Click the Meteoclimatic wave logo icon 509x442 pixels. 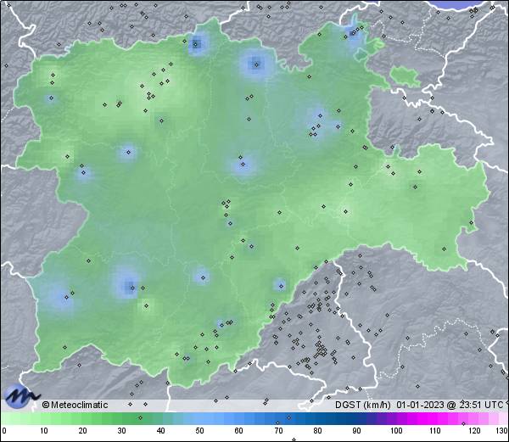coord(21,396)
